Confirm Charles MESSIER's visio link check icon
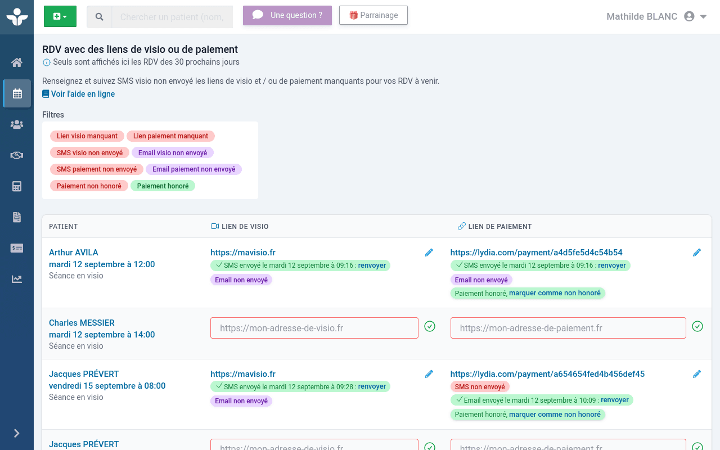Viewport: 720px width, 450px height. [x=430, y=326]
